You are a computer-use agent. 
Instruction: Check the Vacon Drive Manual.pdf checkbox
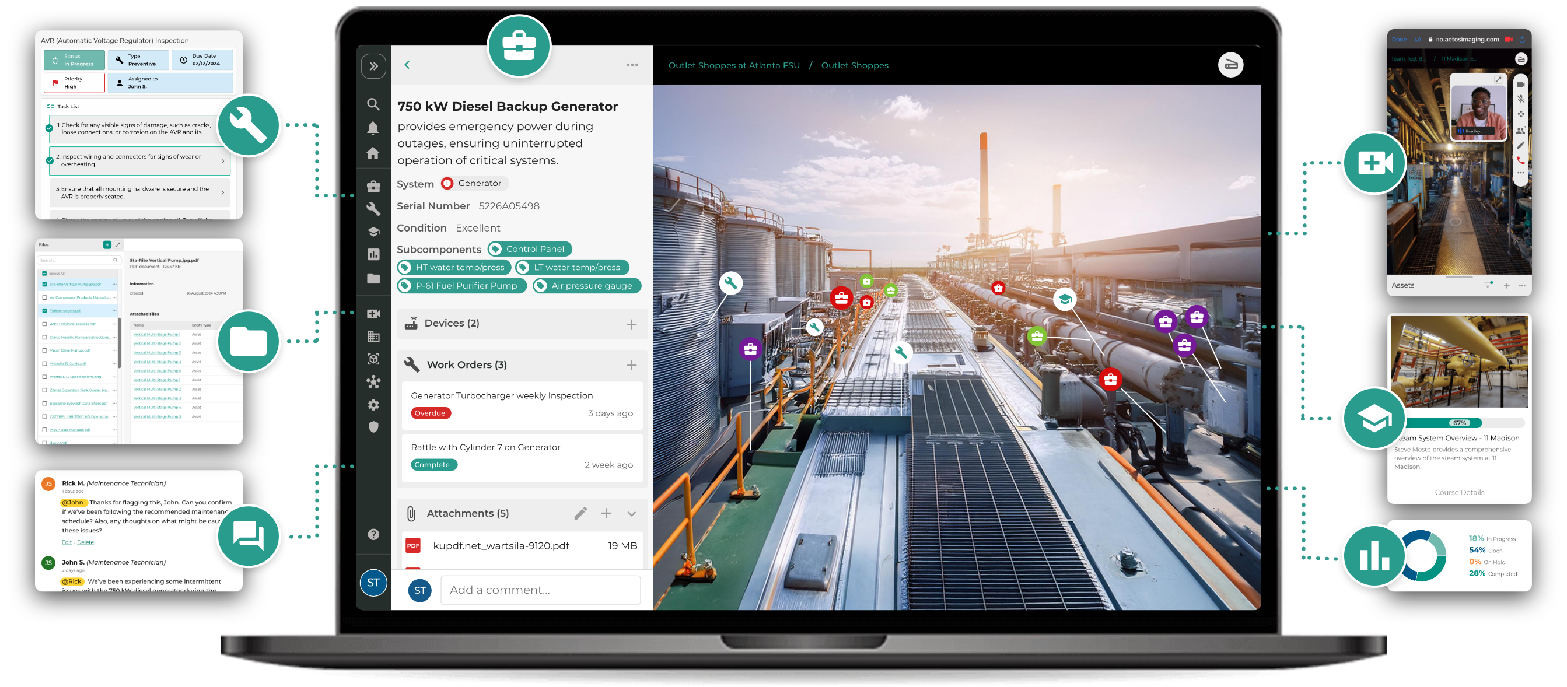point(44,351)
